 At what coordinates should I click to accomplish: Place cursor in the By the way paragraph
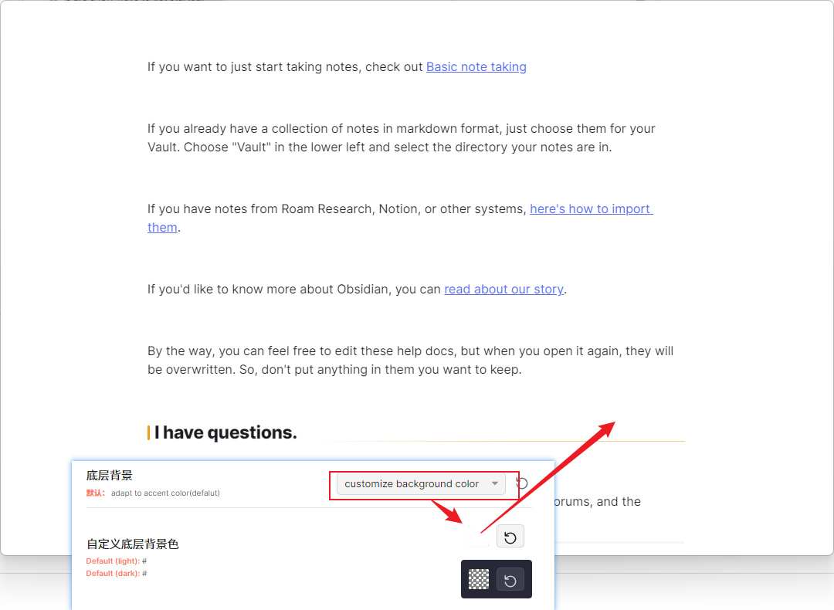point(410,360)
